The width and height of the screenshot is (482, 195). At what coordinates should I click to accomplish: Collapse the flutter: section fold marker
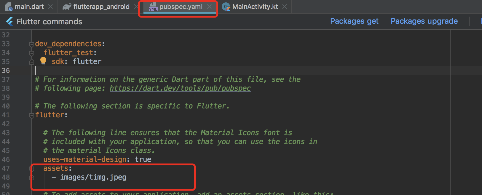coord(32,116)
